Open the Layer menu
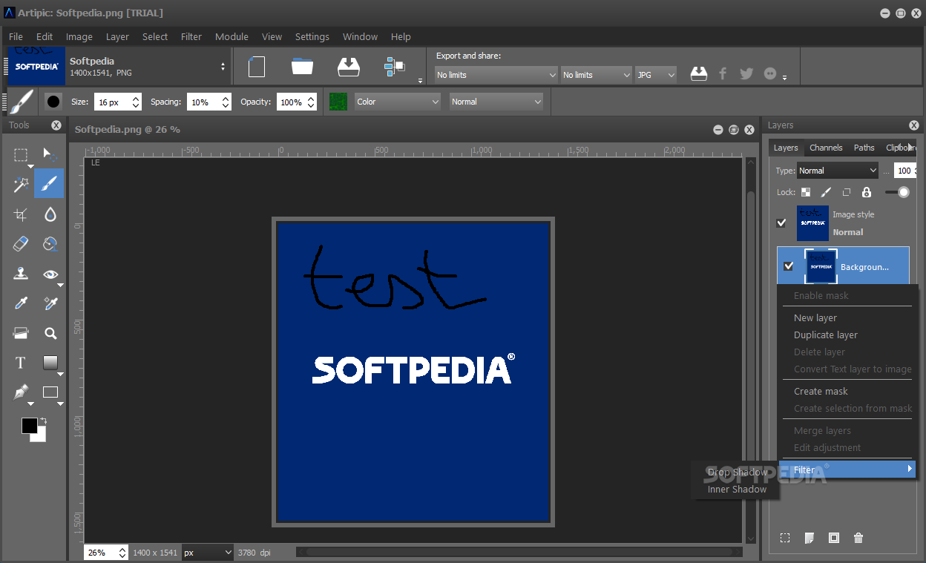Screen dimensions: 926x563 click(x=117, y=36)
